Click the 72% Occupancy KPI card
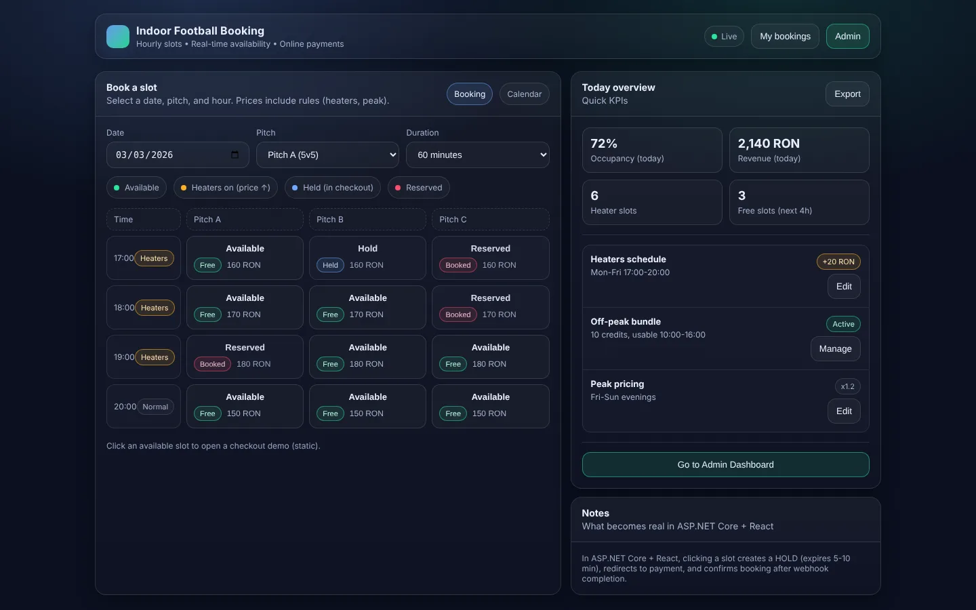The width and height of the screenshot is (976, 610). pyautogui.click(x=652, y=150)
